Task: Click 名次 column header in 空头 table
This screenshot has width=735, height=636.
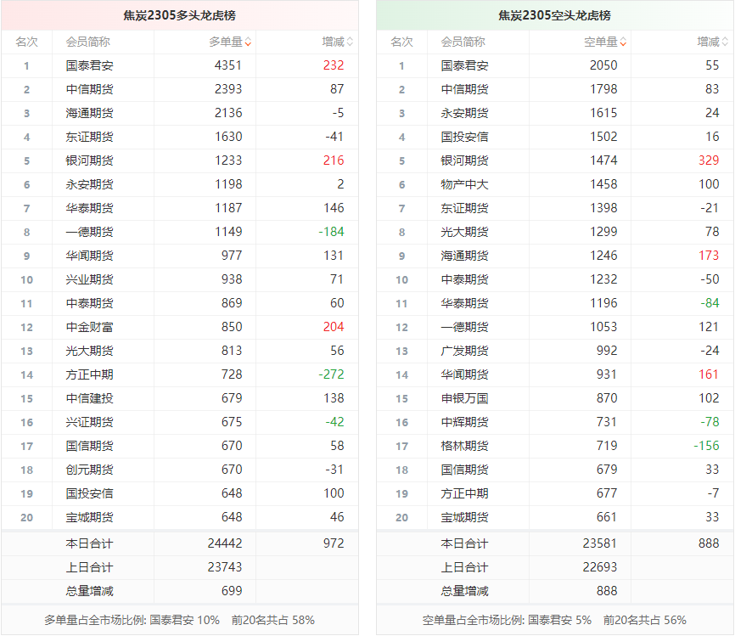Action: coord(401,42)
